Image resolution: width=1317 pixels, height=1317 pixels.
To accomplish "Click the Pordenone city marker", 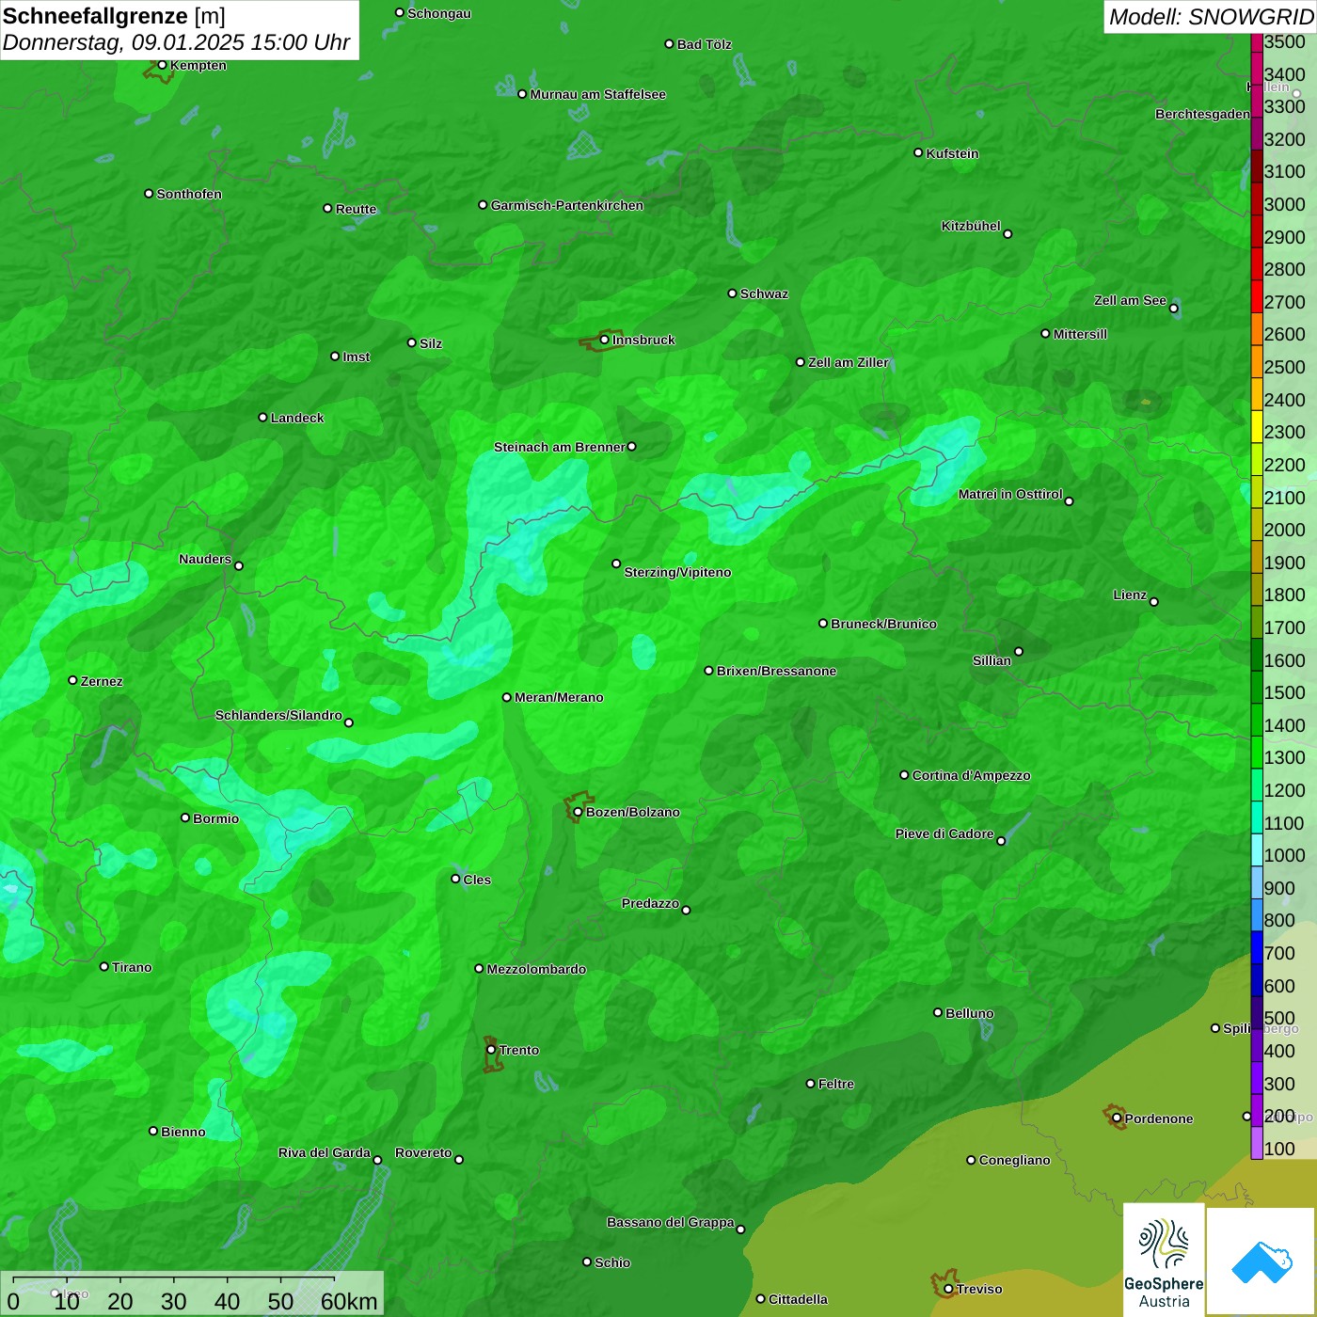I will [1117, 1119].
